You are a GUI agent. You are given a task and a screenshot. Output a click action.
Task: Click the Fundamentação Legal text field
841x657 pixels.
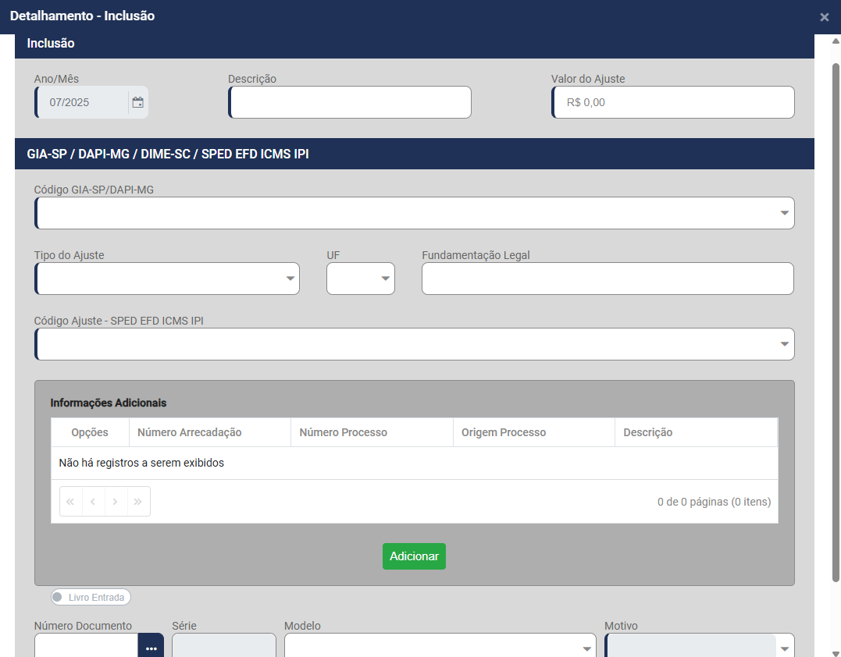(608, 279)
